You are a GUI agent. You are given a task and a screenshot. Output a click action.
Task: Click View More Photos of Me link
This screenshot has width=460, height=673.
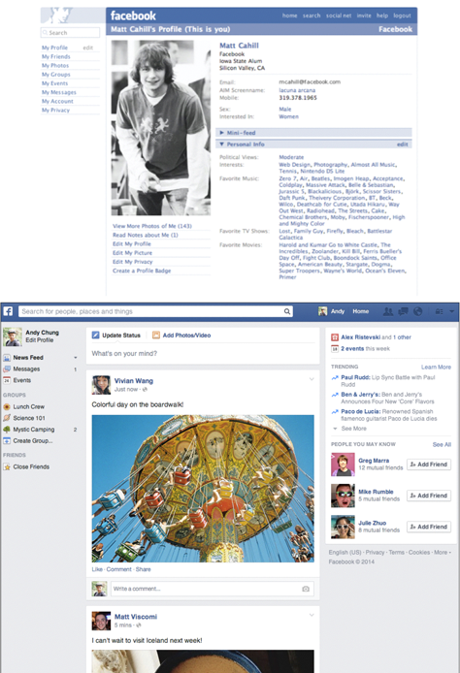[x=152, y=226]
